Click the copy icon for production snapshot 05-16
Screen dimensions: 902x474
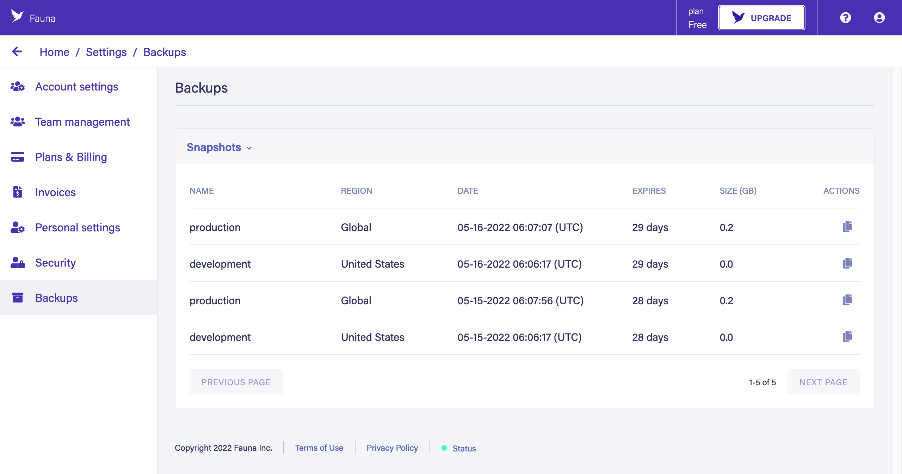tap(848, 226)
